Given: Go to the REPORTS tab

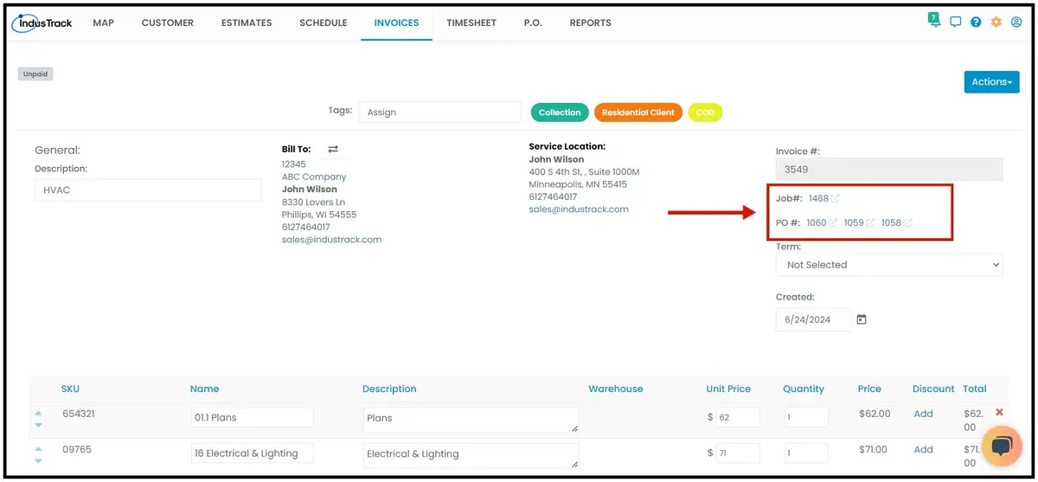Looking at the screenshot, I should (x=590, y=22).
